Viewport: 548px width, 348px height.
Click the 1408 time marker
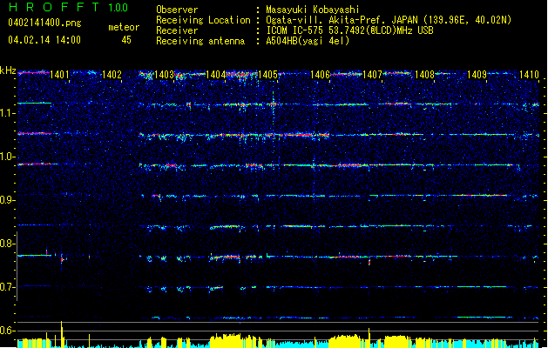point(424,75)
